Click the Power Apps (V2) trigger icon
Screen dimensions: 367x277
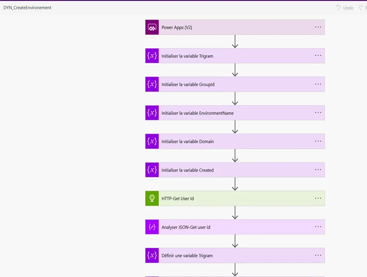152,27
